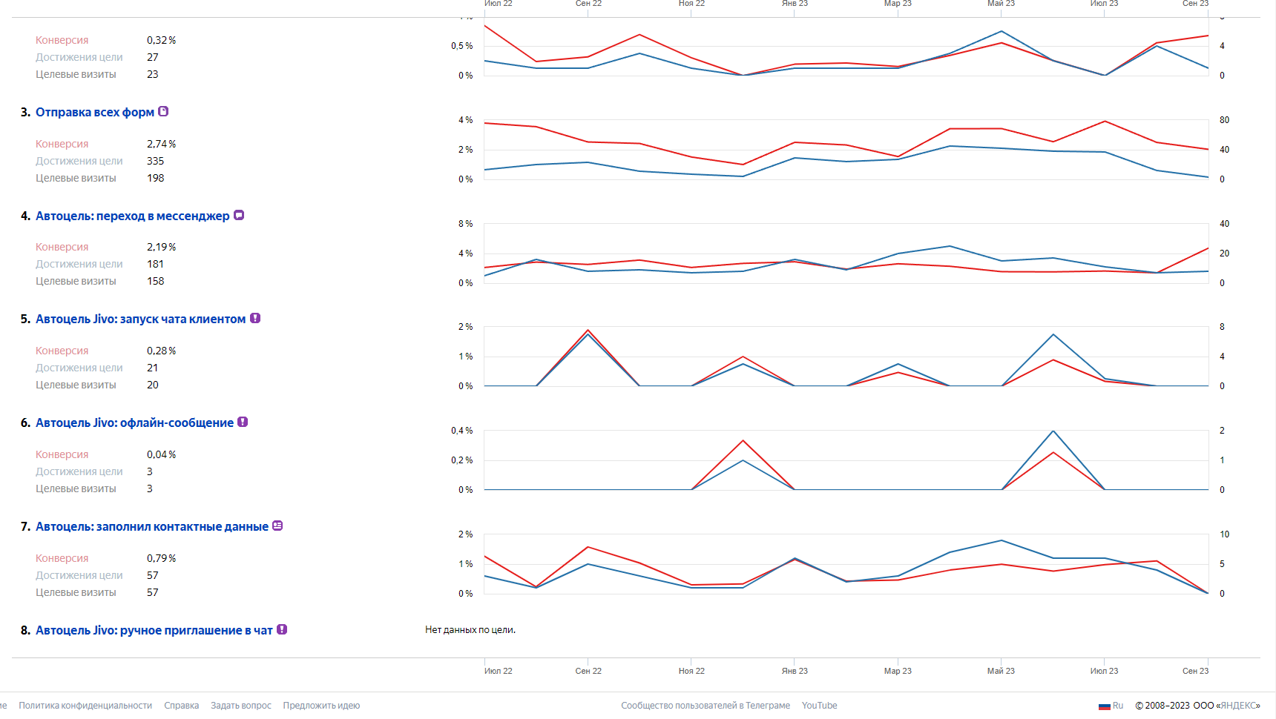Visit the YouTube footer link
The height and width of the screenshot is (719, 1276).
tap(820, 706)
